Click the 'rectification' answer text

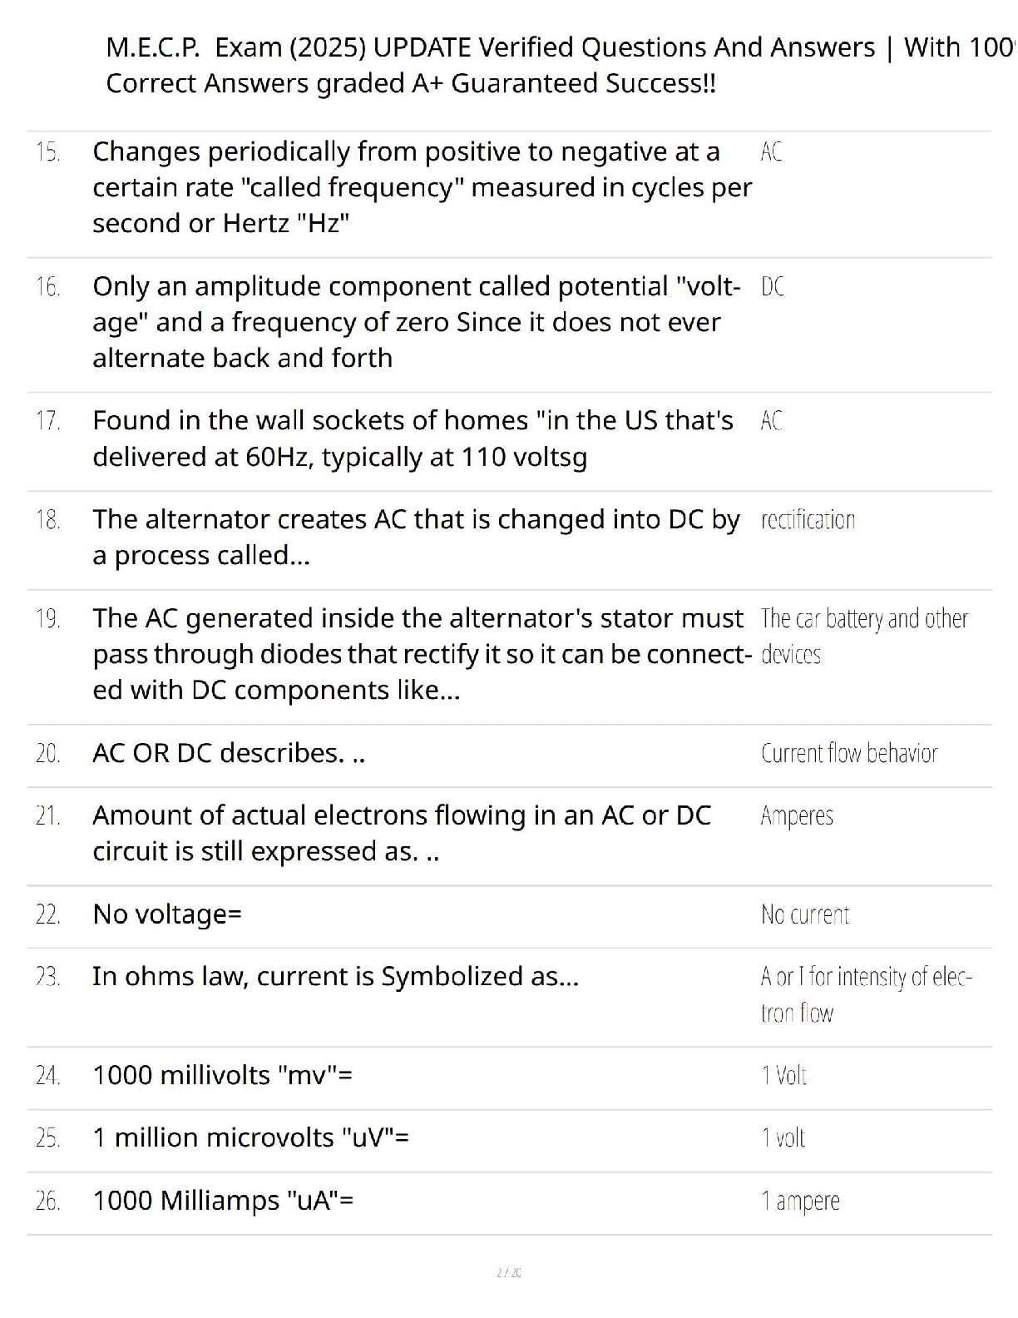[x=808, y=520]
